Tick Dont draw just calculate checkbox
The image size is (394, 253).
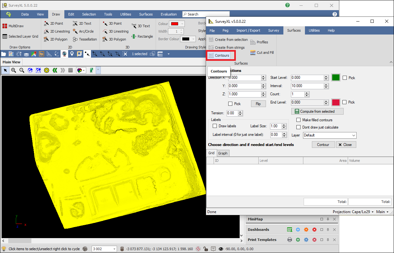coord(298,127)
